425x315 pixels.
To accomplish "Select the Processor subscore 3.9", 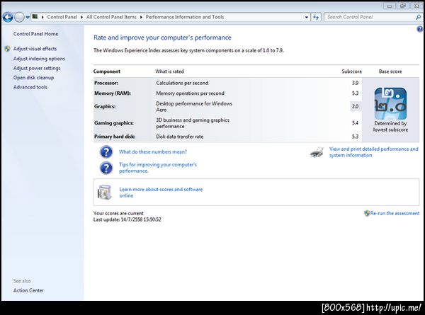I will 355,83.
